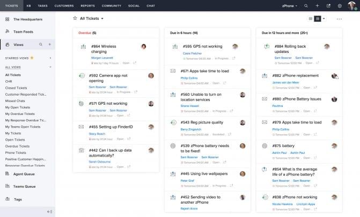Screen dimensions: 360x217
Task: Open The Headquarters in sidebar
Action: tap(27, 19)
